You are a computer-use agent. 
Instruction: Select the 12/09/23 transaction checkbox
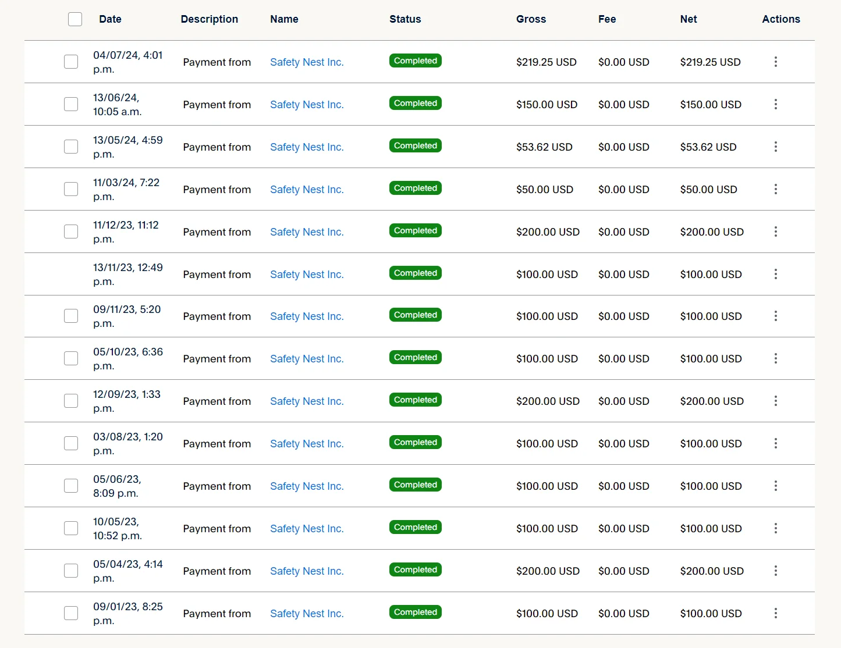[71, 401]
